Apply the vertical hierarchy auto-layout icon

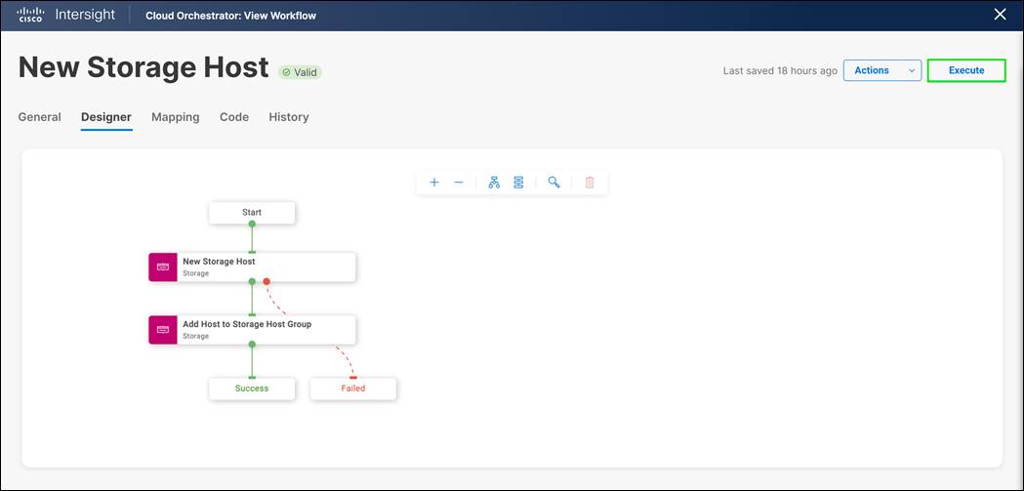click(494, 183)
